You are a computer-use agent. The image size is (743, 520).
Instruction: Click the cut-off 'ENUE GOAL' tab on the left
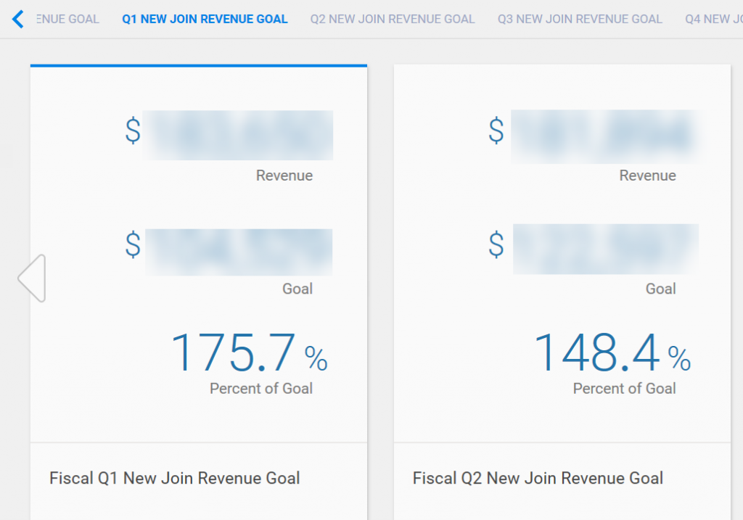pos(67,20)
